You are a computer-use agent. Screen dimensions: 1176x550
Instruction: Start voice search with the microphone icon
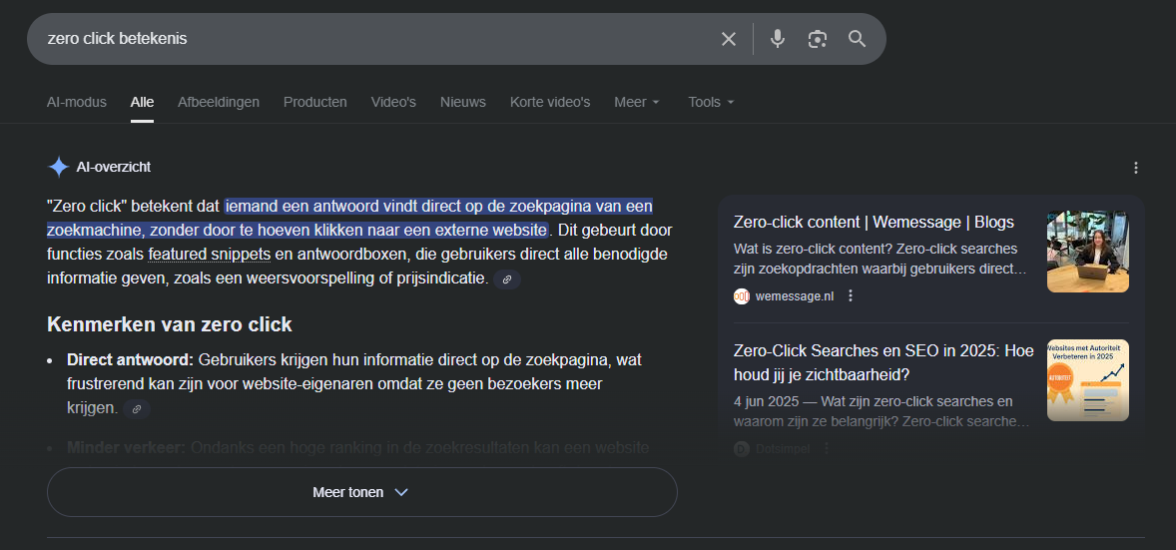pyautogui.click(x=778, y=39)
